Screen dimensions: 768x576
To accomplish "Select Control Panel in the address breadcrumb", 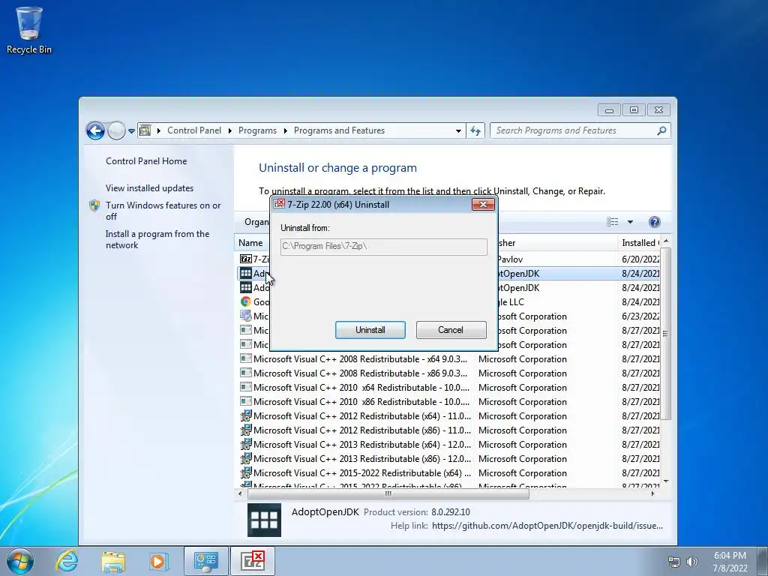I will pyautogui.click(x=194, y=130).
